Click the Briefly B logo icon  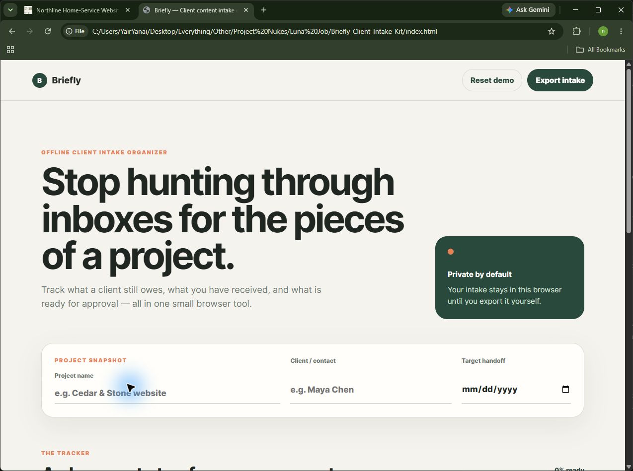point(40,80)
